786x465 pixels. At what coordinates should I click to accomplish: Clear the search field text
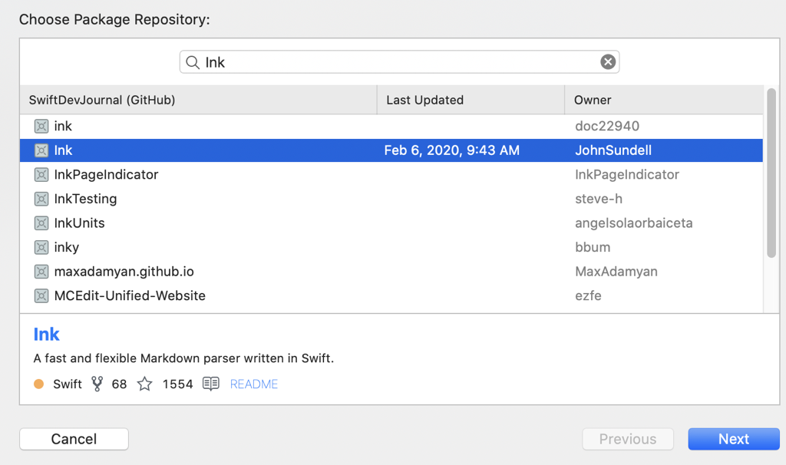coord(608,62)
